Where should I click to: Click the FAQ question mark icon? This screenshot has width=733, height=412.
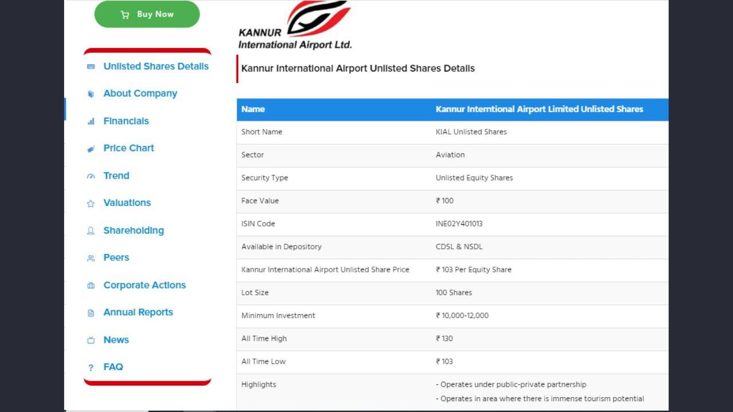point(90,367)
